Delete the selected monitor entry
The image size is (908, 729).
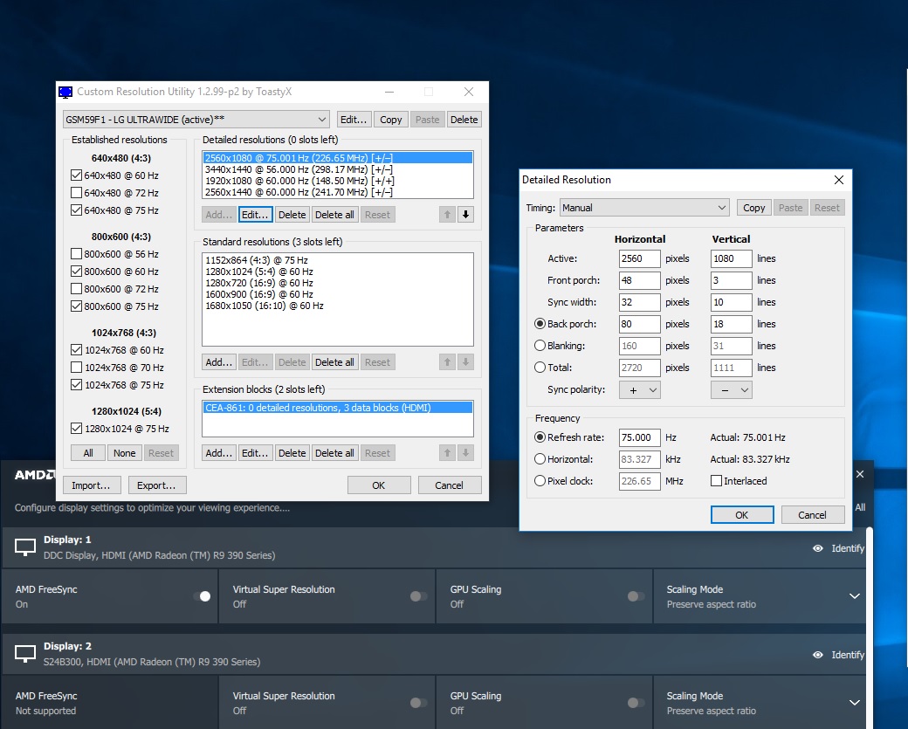click(464, 120)
